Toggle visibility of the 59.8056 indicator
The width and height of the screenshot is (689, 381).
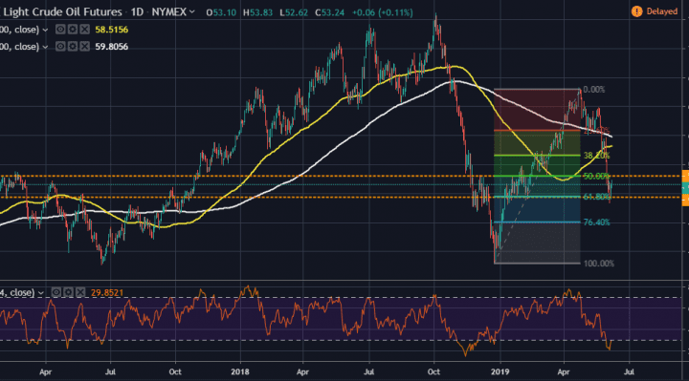[60, 47]
